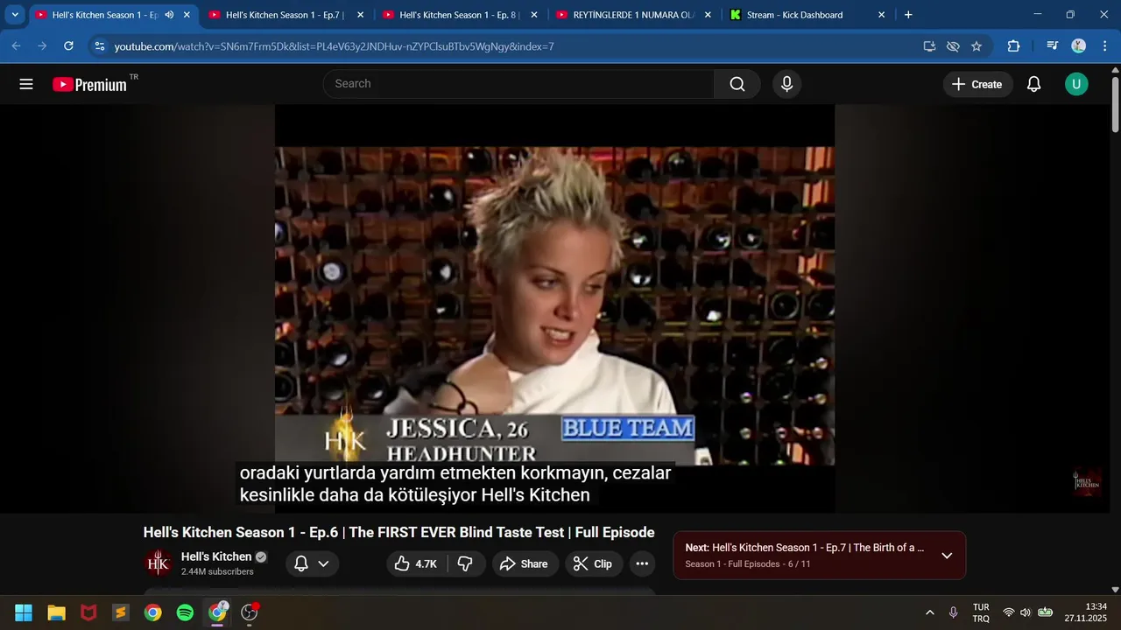
Task: Click the address bar URL
Action: click(x=334, y=46)
